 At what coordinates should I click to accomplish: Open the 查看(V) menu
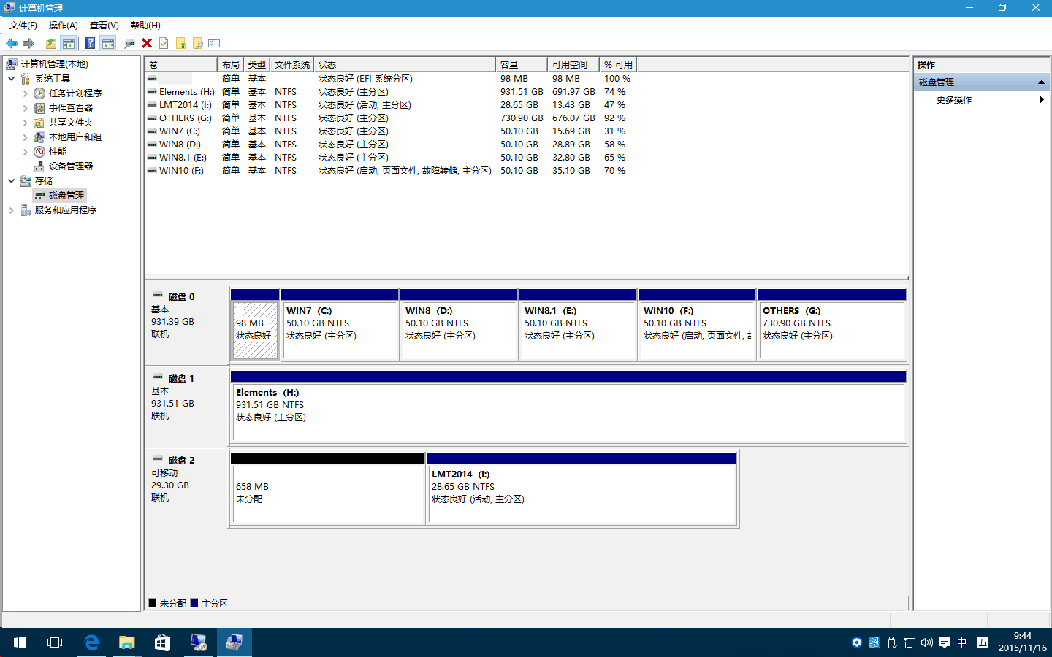click(104, 26)
